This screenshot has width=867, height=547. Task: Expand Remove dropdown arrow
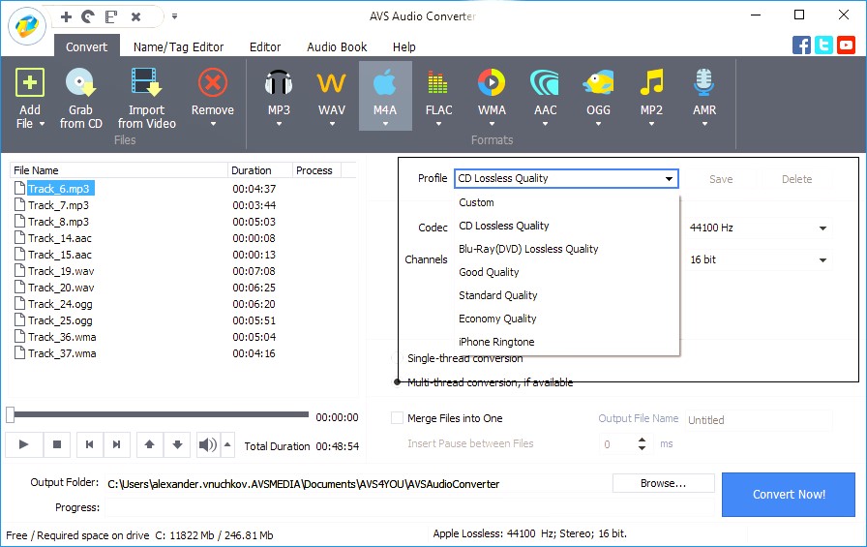tap(213, 125)
